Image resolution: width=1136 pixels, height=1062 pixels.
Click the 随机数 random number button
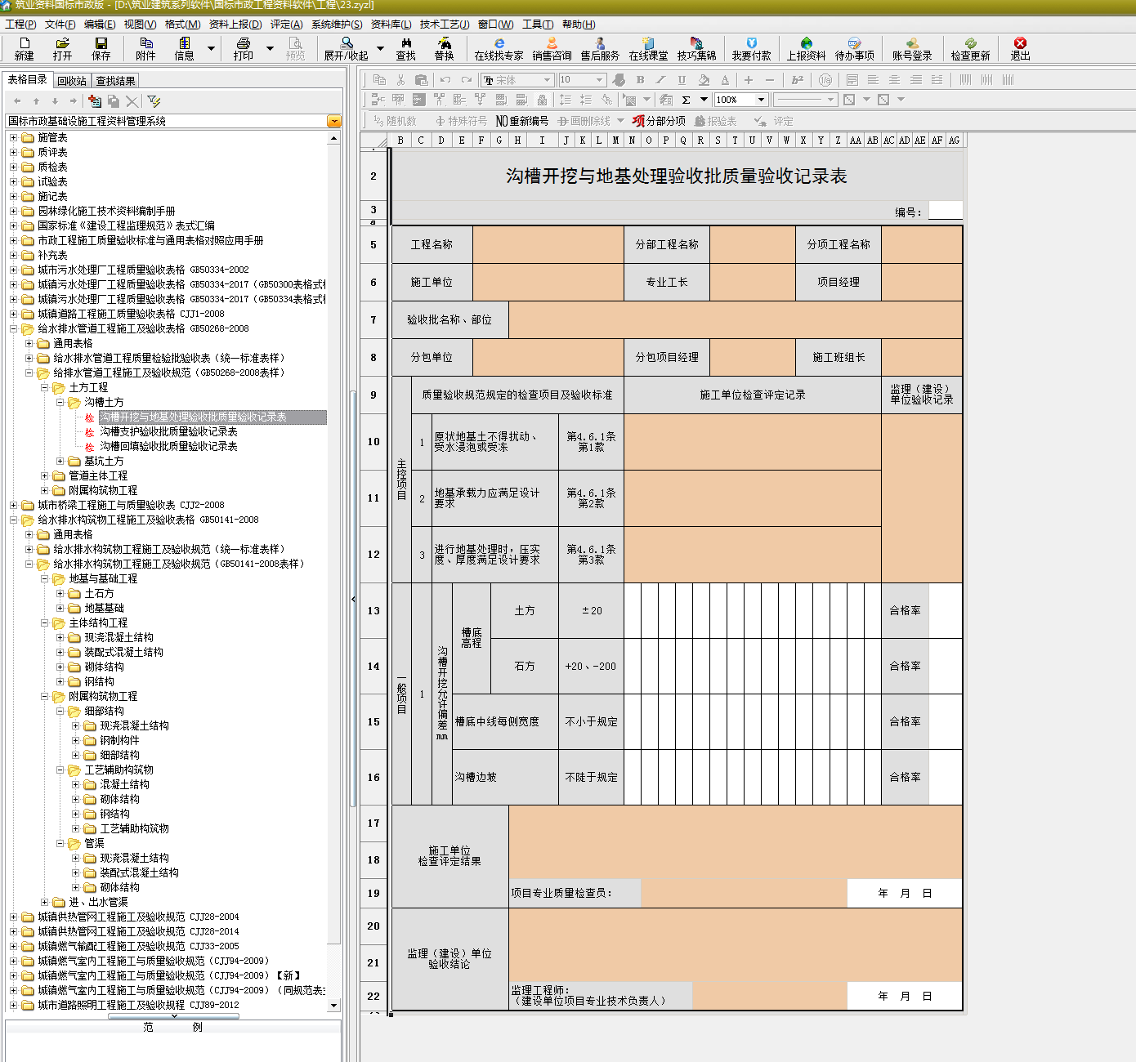(395, 121)
